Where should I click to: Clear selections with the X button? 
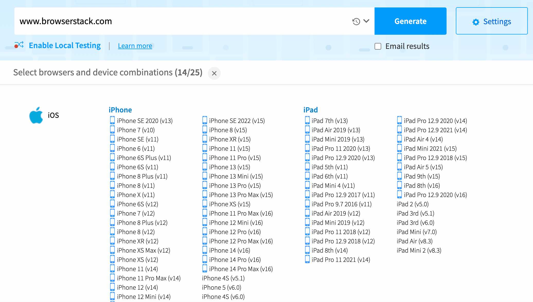click(x=214, y=73)
